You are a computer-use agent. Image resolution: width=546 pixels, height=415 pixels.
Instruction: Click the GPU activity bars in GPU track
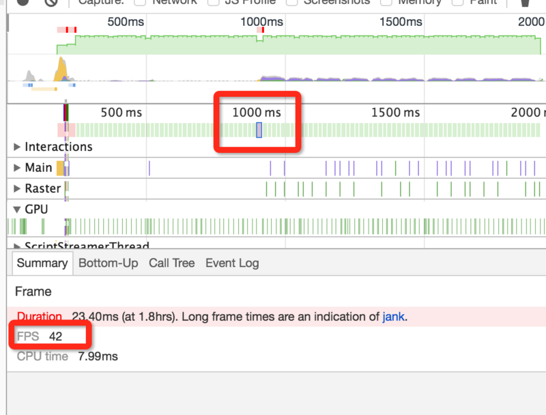point(276,227)
